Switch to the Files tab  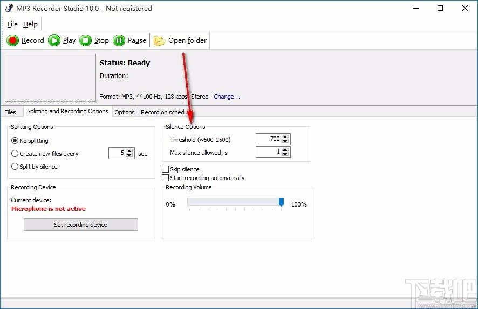[10, 112]
